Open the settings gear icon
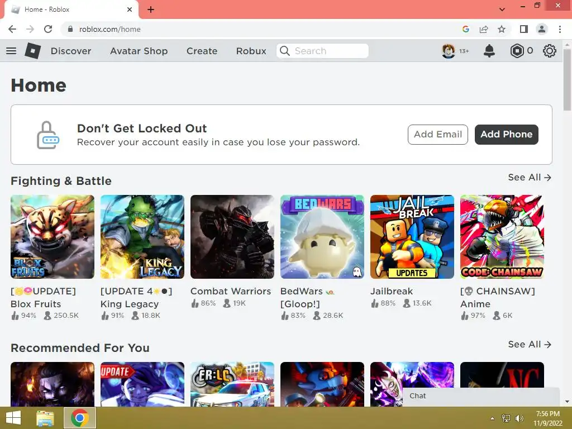 tap(550, 51)
